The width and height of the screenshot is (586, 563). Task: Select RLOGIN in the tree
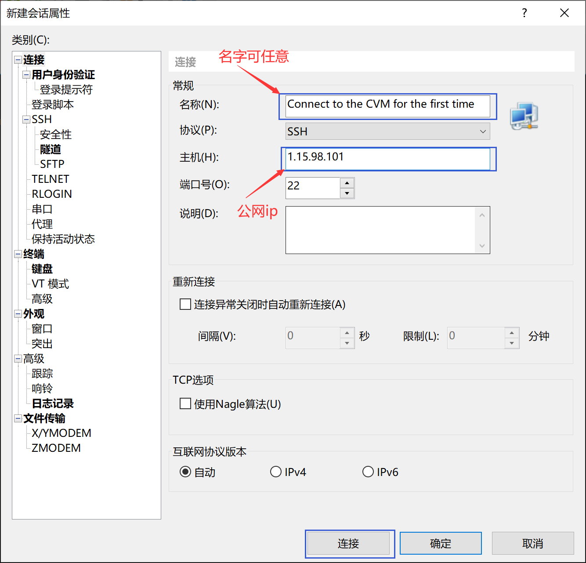point(52,194)
